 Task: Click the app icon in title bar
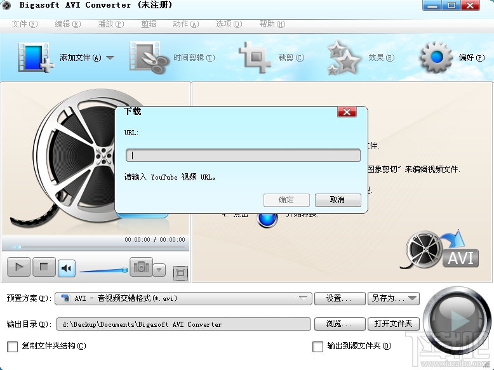point(6,5)
